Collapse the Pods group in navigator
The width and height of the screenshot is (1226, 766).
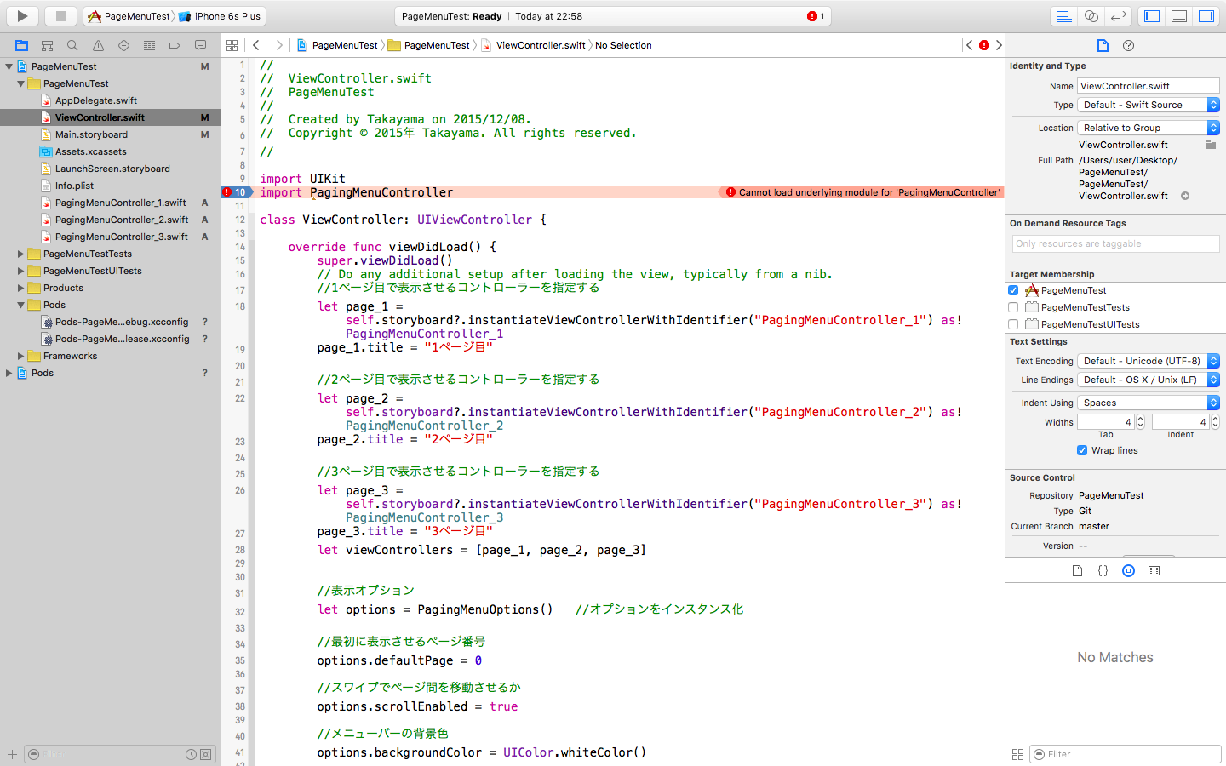(19, 305)
